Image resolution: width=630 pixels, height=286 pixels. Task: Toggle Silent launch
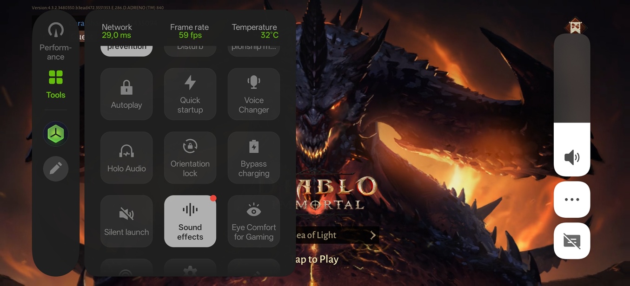tap(126, 221)
